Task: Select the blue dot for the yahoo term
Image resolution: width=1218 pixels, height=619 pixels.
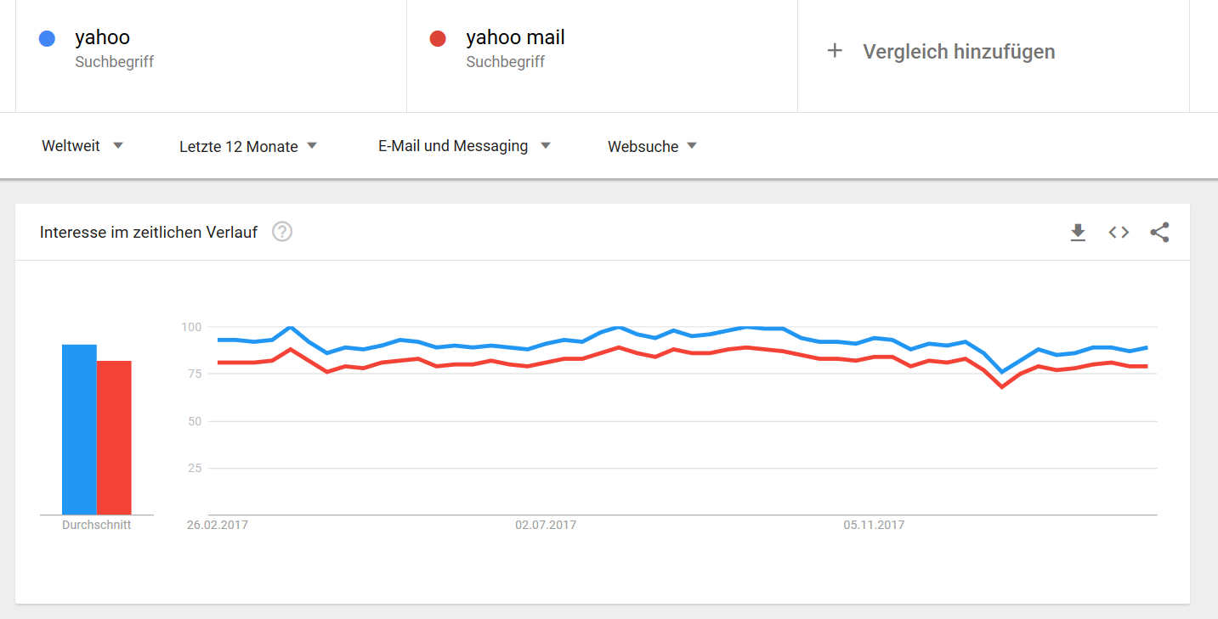Action: (x=47, y=37)
